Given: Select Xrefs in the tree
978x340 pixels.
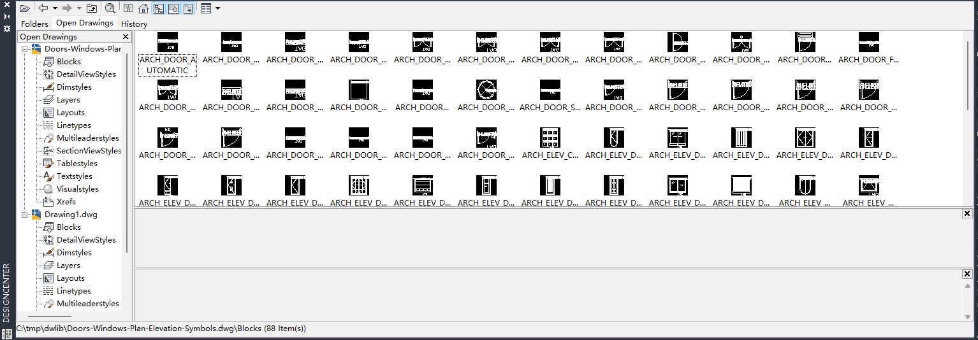Looking at the screenshot, I should 66,202.
